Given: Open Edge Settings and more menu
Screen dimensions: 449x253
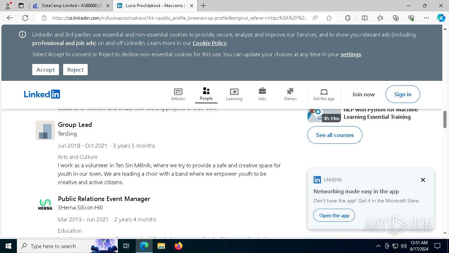Looking at the screenshot, I should click(427, 18).
